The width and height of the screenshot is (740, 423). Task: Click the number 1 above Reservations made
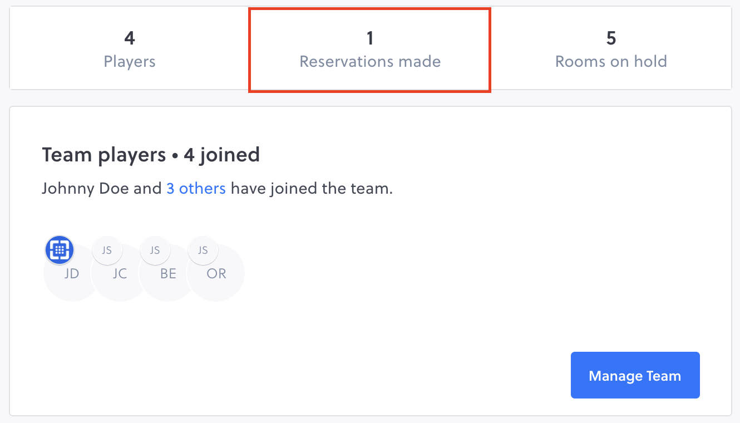370,38
